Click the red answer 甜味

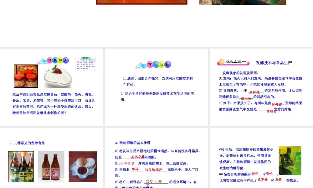pos(255,173)
